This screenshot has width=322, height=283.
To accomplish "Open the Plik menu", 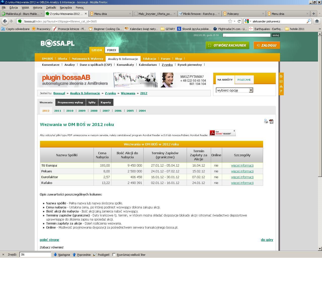I will click(x=4, y=8).
